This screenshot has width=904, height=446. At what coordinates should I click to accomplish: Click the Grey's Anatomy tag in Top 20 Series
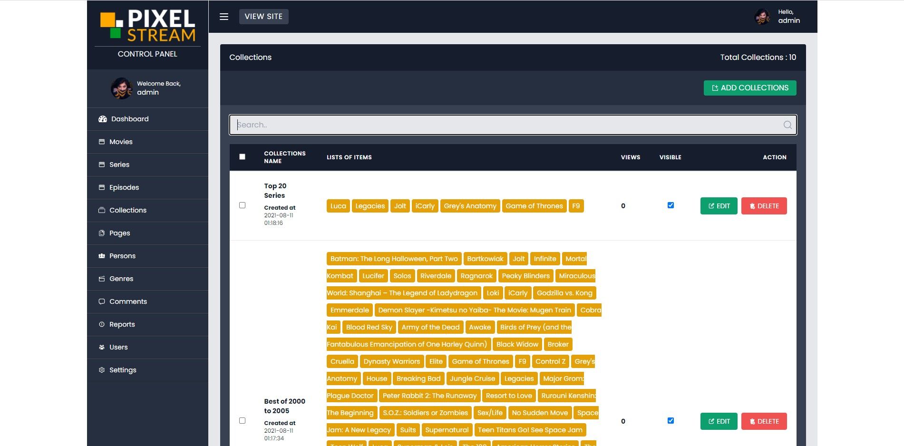click(x=470, y=206)
